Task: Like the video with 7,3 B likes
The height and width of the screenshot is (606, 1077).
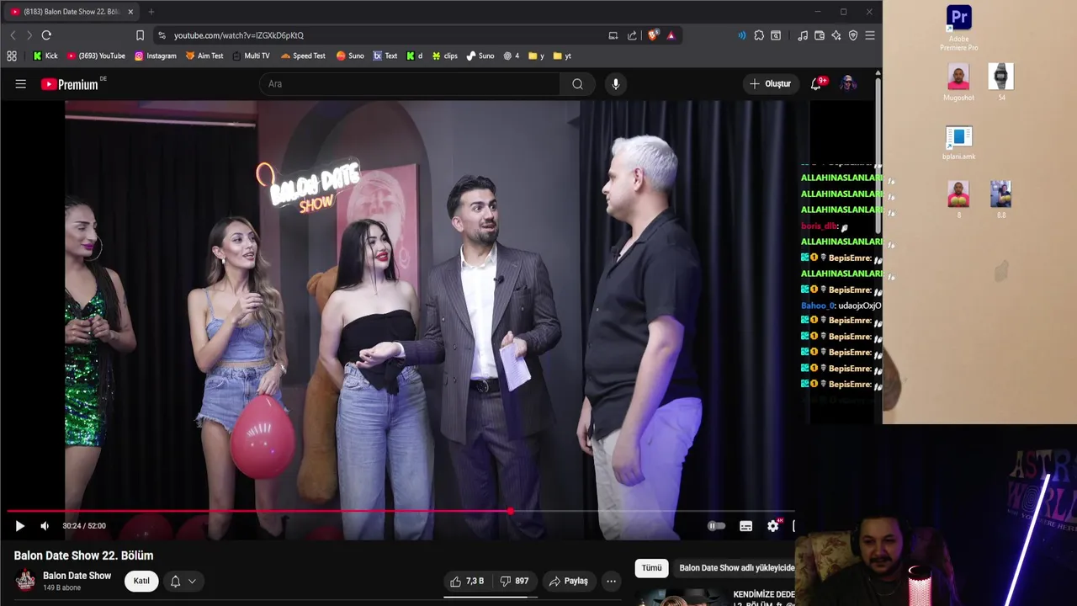Action: [467, 581]
